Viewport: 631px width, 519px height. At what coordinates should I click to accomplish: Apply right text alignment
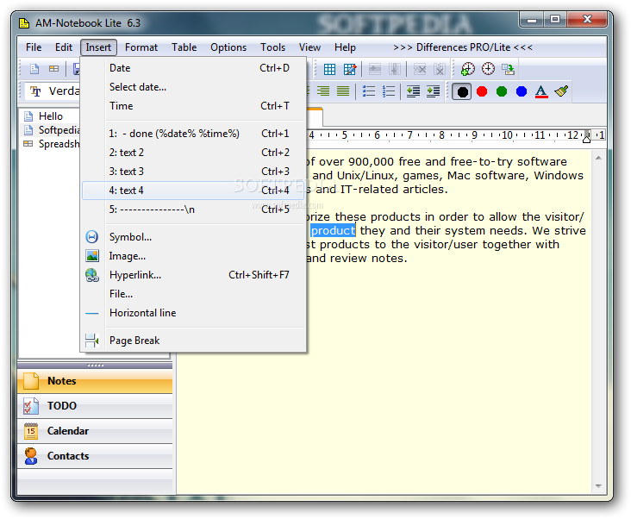pos(322,91)
